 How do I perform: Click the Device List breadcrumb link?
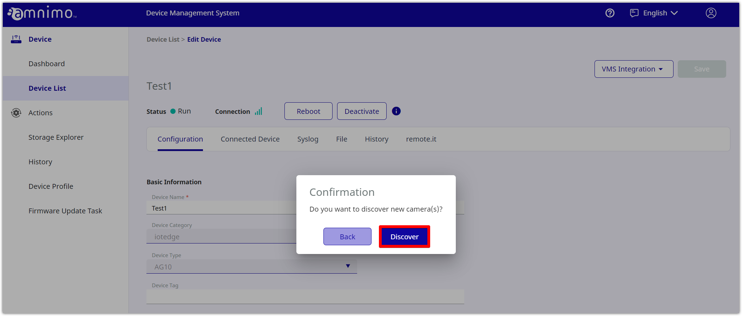click(163, 40)
